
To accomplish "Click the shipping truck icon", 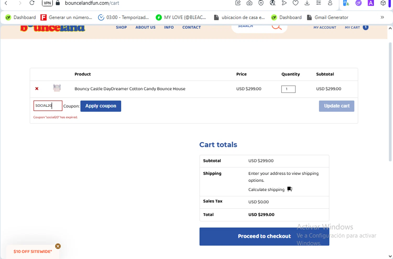I will pyautogui.click(x=290, y=189).
